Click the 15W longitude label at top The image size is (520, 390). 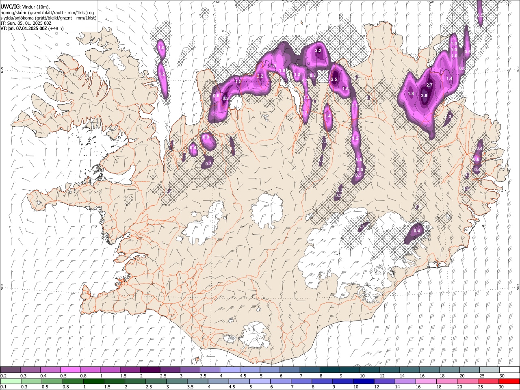click(x=430, y=2)
